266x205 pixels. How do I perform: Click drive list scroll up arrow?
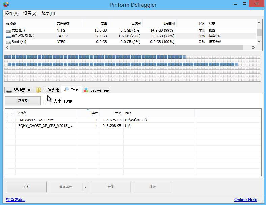tap(259, 23)
